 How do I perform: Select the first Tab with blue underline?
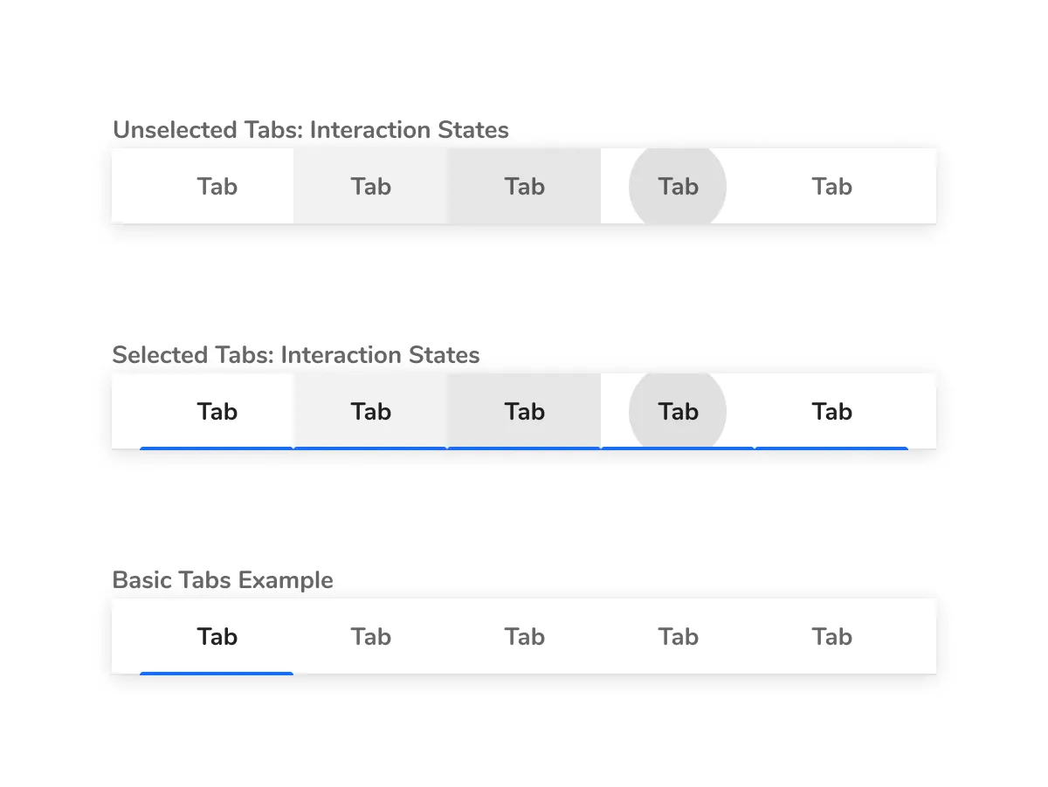tap(217, 411)
